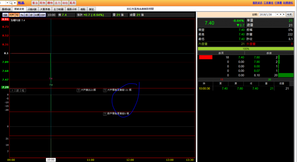
Task: Click the ? icon beside 大戶賣出21張
Action: click(78, 90)
